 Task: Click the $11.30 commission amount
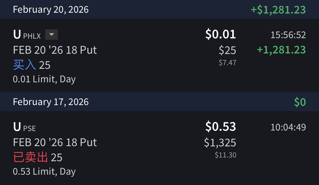225,155
